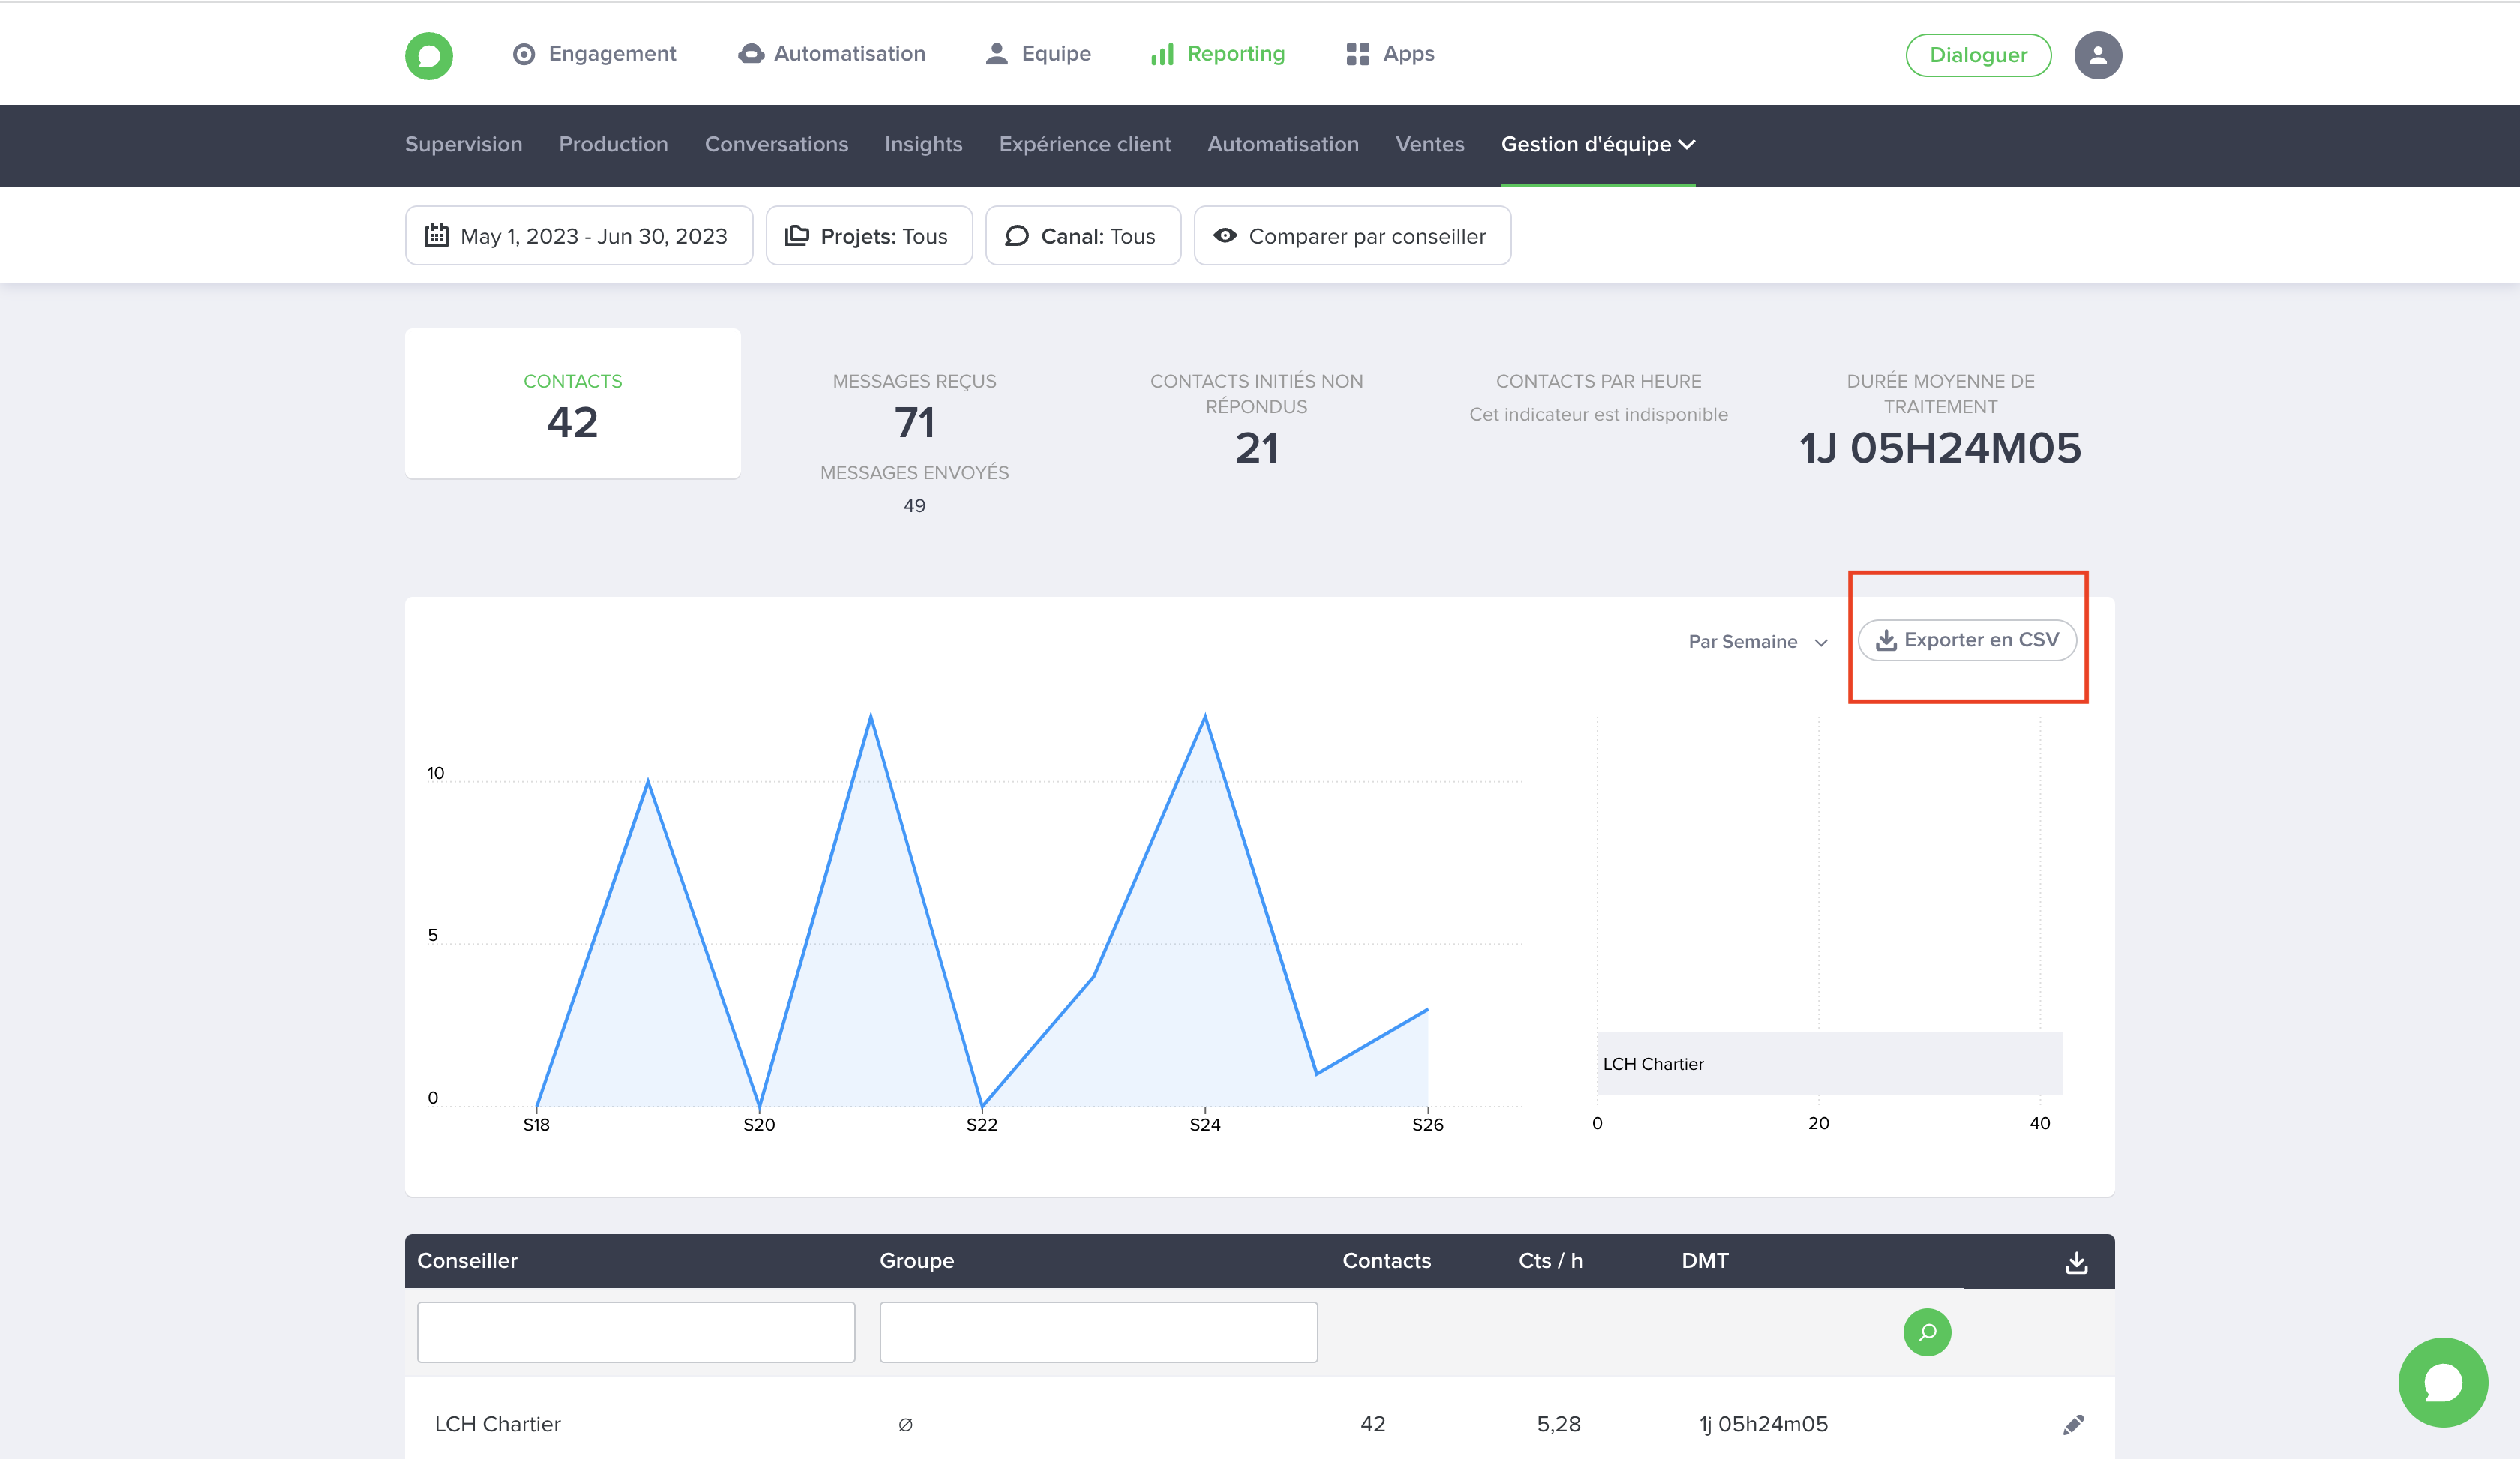Expand the Par Semaine dropdown
Screen dimensions: 2520x1459
pos(1757,642)
